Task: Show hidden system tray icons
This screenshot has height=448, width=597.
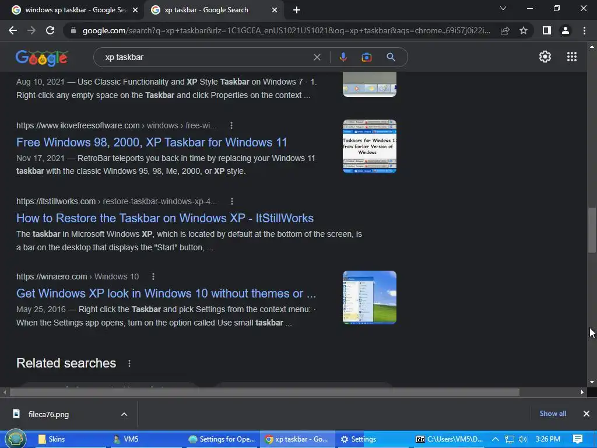Action: click(x=496, y=439)
